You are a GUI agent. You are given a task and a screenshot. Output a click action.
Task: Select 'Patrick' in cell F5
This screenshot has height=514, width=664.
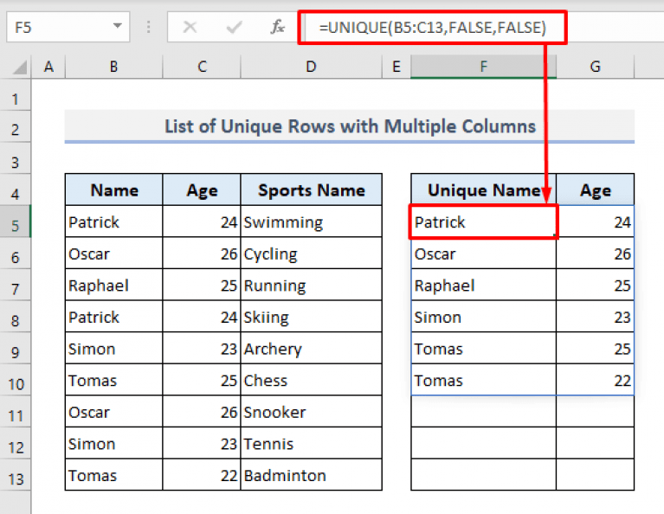[484, 222]
